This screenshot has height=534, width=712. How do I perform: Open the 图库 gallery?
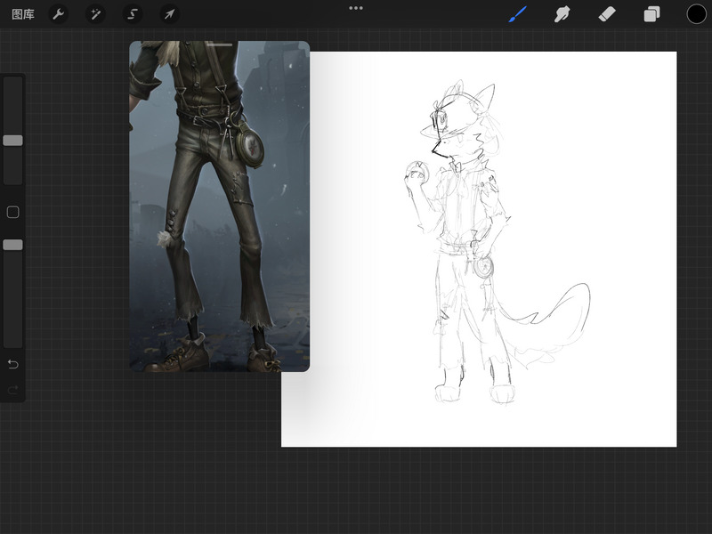tap(23, 14)
